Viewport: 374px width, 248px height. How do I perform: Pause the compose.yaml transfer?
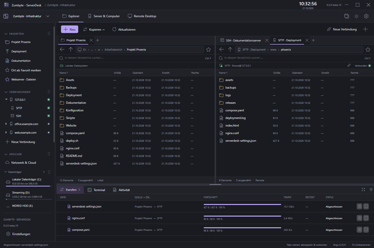click(359, 230)
